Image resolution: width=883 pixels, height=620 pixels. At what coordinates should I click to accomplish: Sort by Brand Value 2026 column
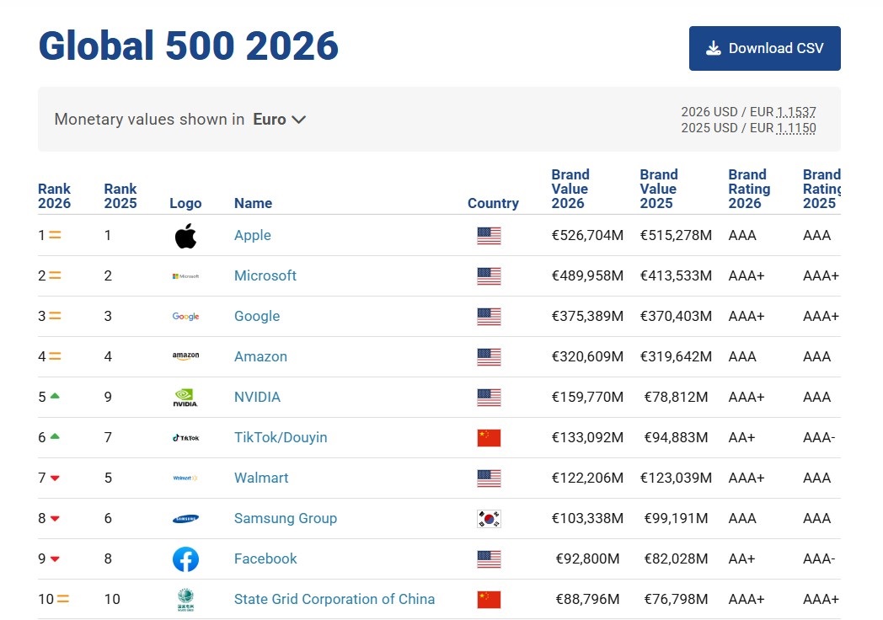click(570, 189)
